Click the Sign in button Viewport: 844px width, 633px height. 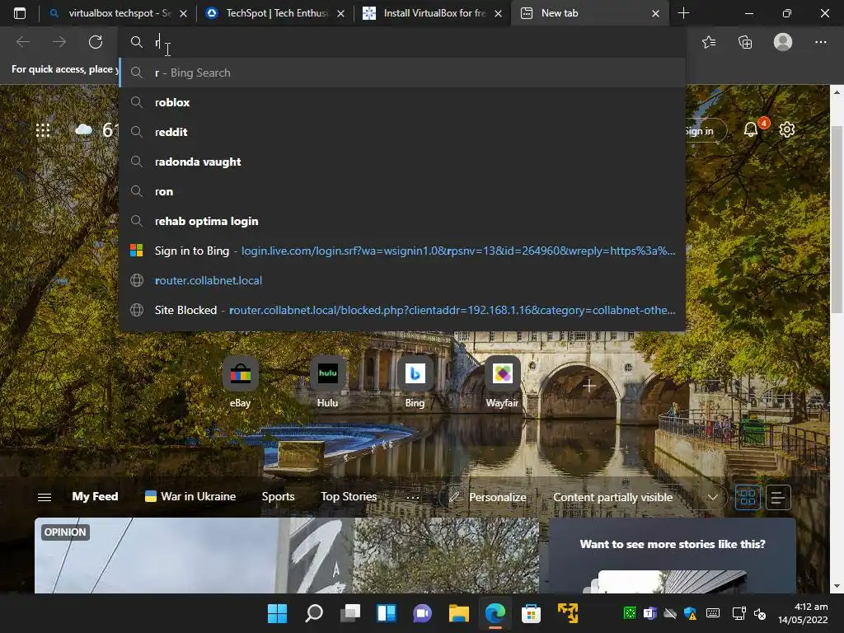[706, 131]
